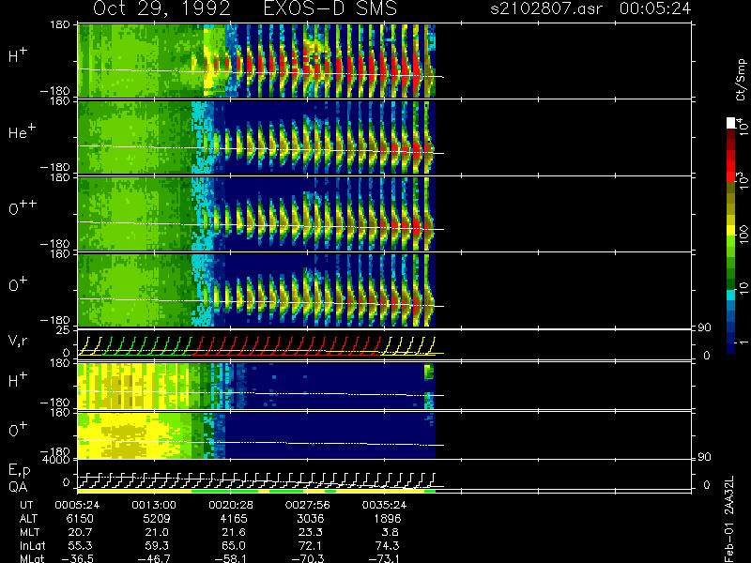Viewport: 751px width, 563px height.
Task: Click the InLat value "65.0"
Action: (x=234, y=545)
